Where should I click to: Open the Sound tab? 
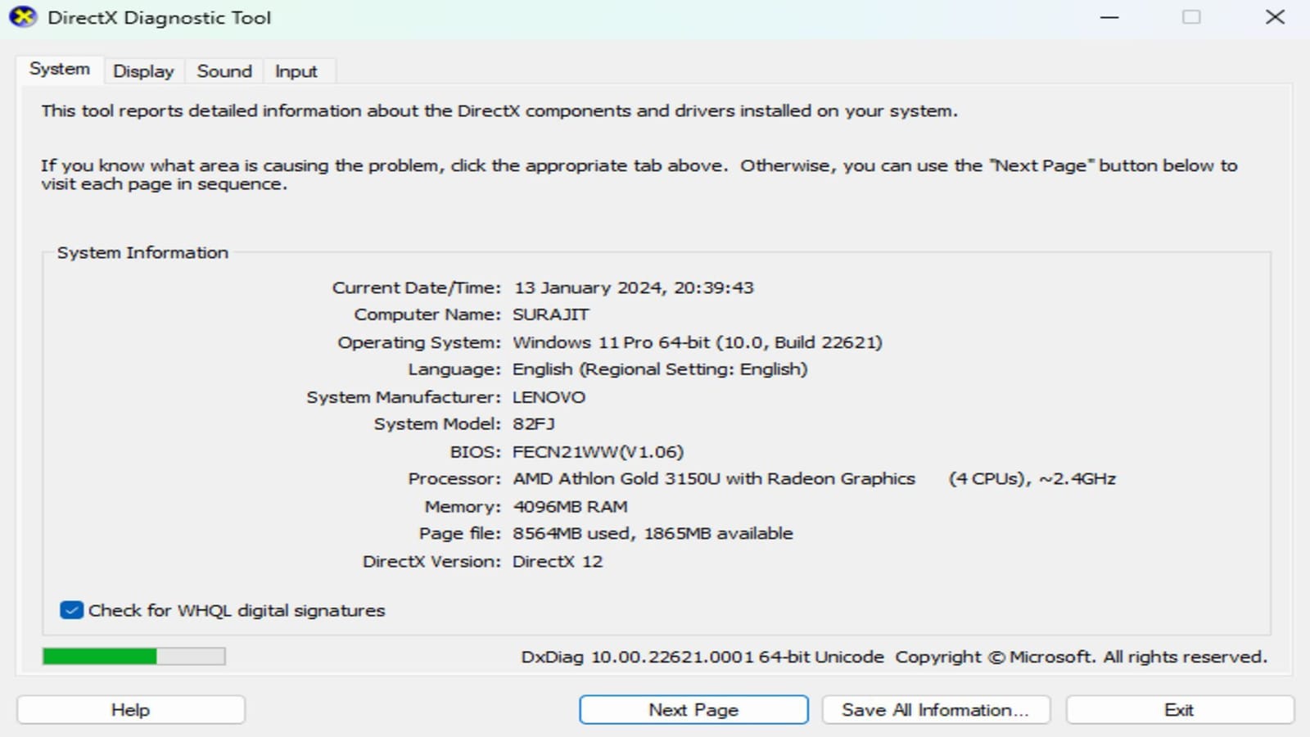point(224,71)
